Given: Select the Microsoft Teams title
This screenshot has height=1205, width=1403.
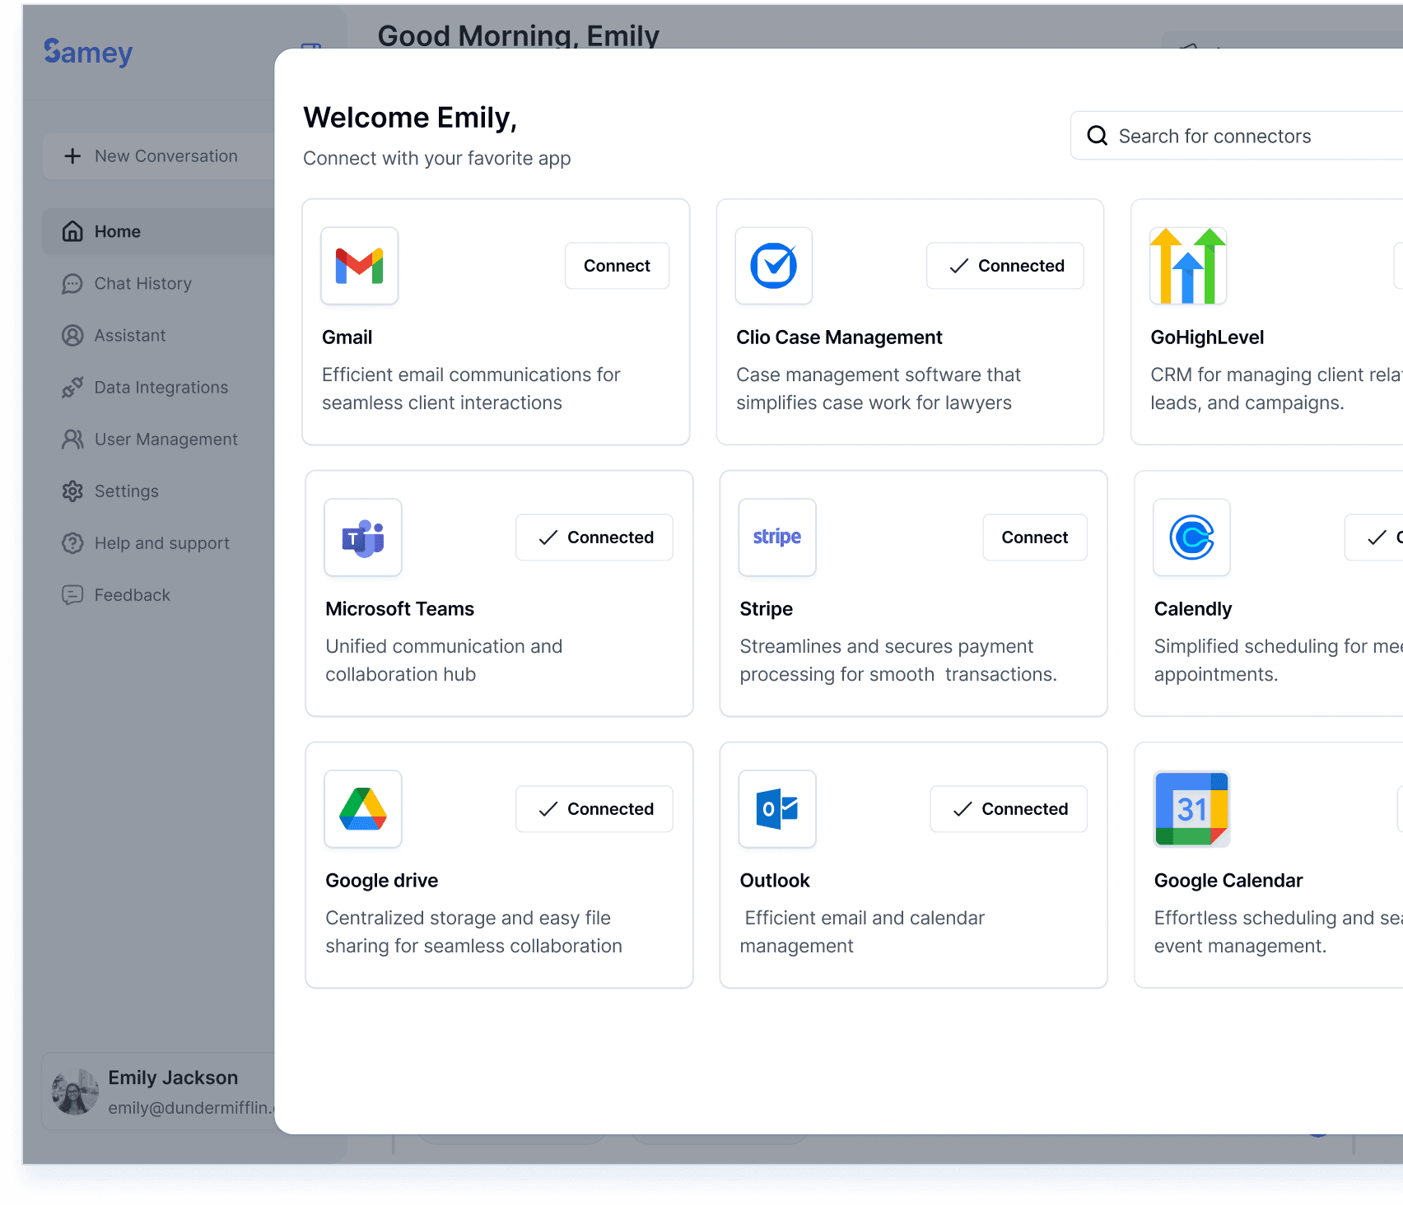Looking at the screenshot, I should click(399, 609).
